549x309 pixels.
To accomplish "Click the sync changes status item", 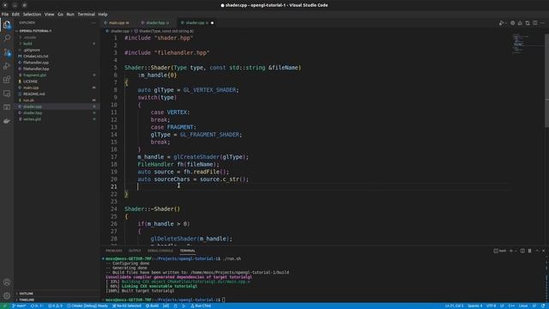I will coord(37,306).
